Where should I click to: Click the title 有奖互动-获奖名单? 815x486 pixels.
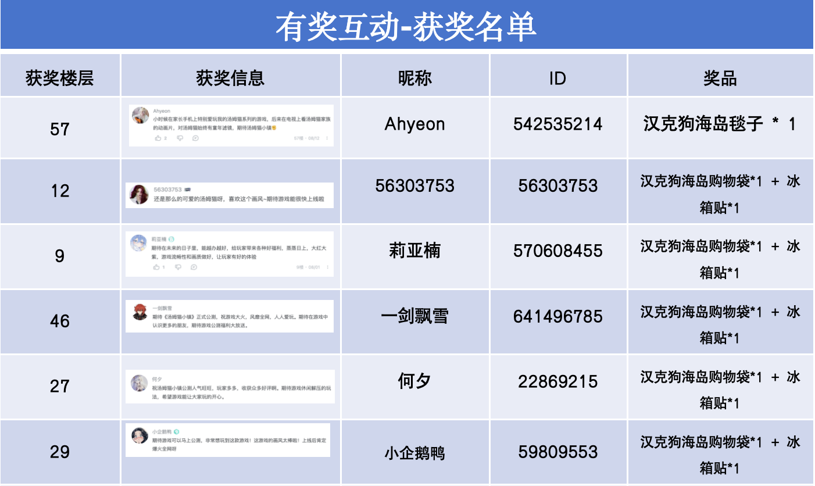(x=406, y=27)
